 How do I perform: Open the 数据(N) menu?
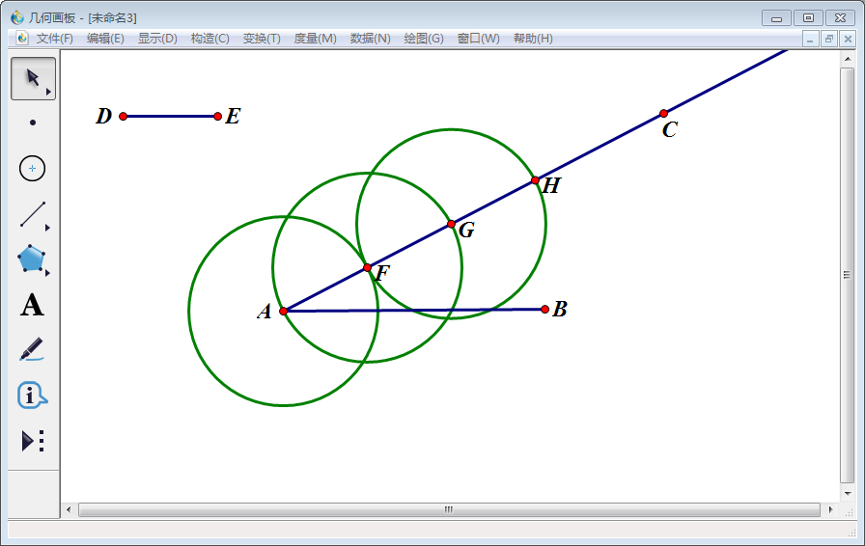[370, 39]
